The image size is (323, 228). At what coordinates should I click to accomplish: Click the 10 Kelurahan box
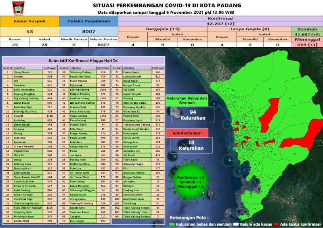click(x=191, y=145)
